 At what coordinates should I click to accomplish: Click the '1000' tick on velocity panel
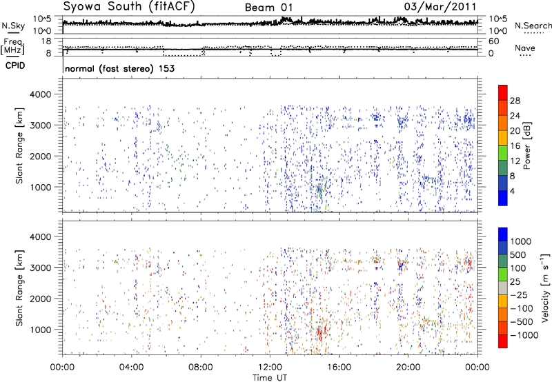(40, 330)
